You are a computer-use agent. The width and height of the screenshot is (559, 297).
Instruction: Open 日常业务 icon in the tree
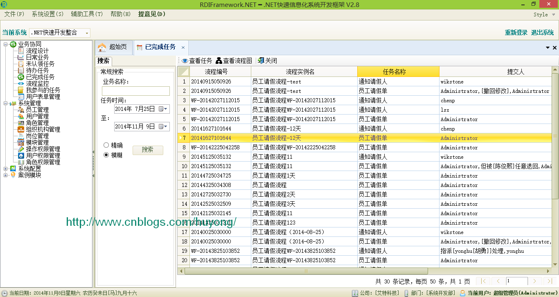(x=21, y=57)
